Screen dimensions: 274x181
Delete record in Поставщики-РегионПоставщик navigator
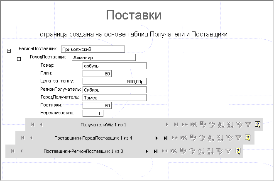pyautogui.click(x=174, y=151)
